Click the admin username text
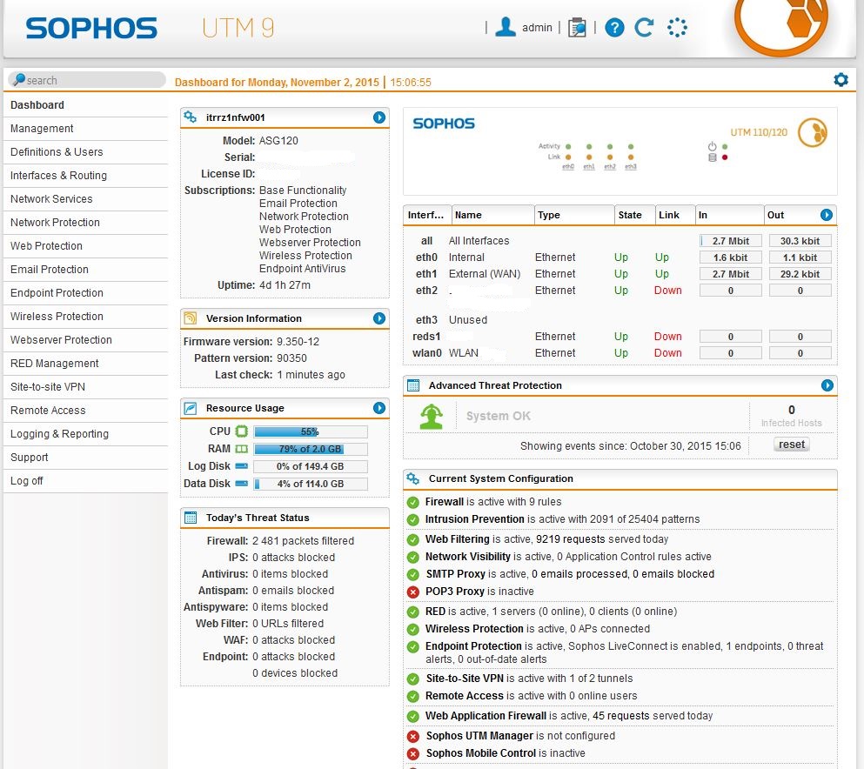Screen dimensions: 864x769 click(x=537, y=28)
